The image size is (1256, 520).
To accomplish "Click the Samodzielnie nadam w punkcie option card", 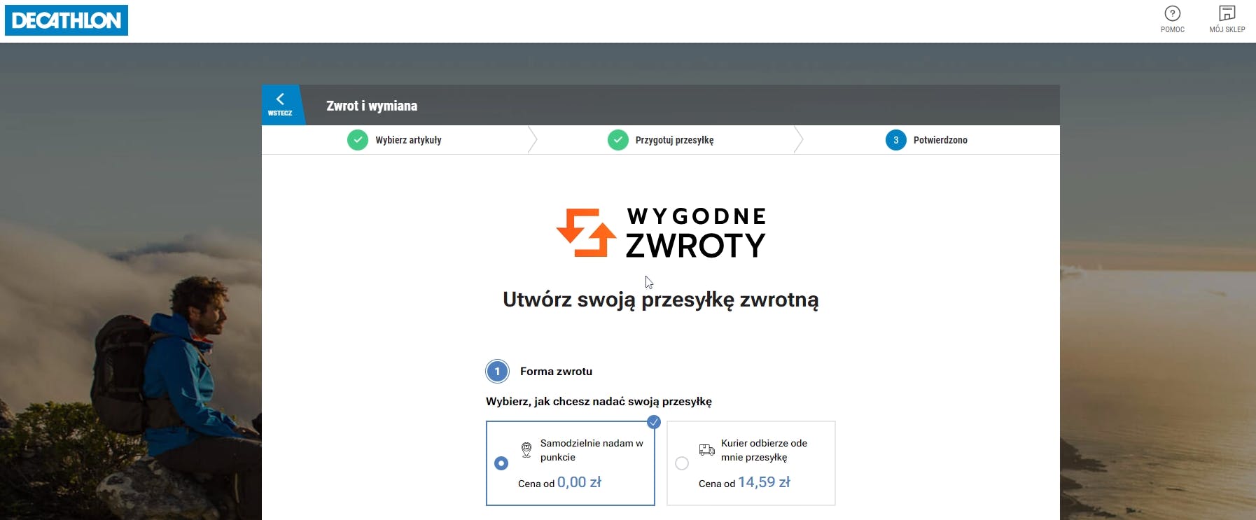I will pyautogui.click(x=570, y=463).
